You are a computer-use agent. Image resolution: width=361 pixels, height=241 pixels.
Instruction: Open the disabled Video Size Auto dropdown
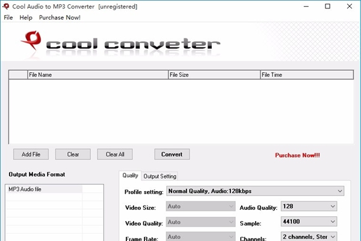tap(200, 206)
